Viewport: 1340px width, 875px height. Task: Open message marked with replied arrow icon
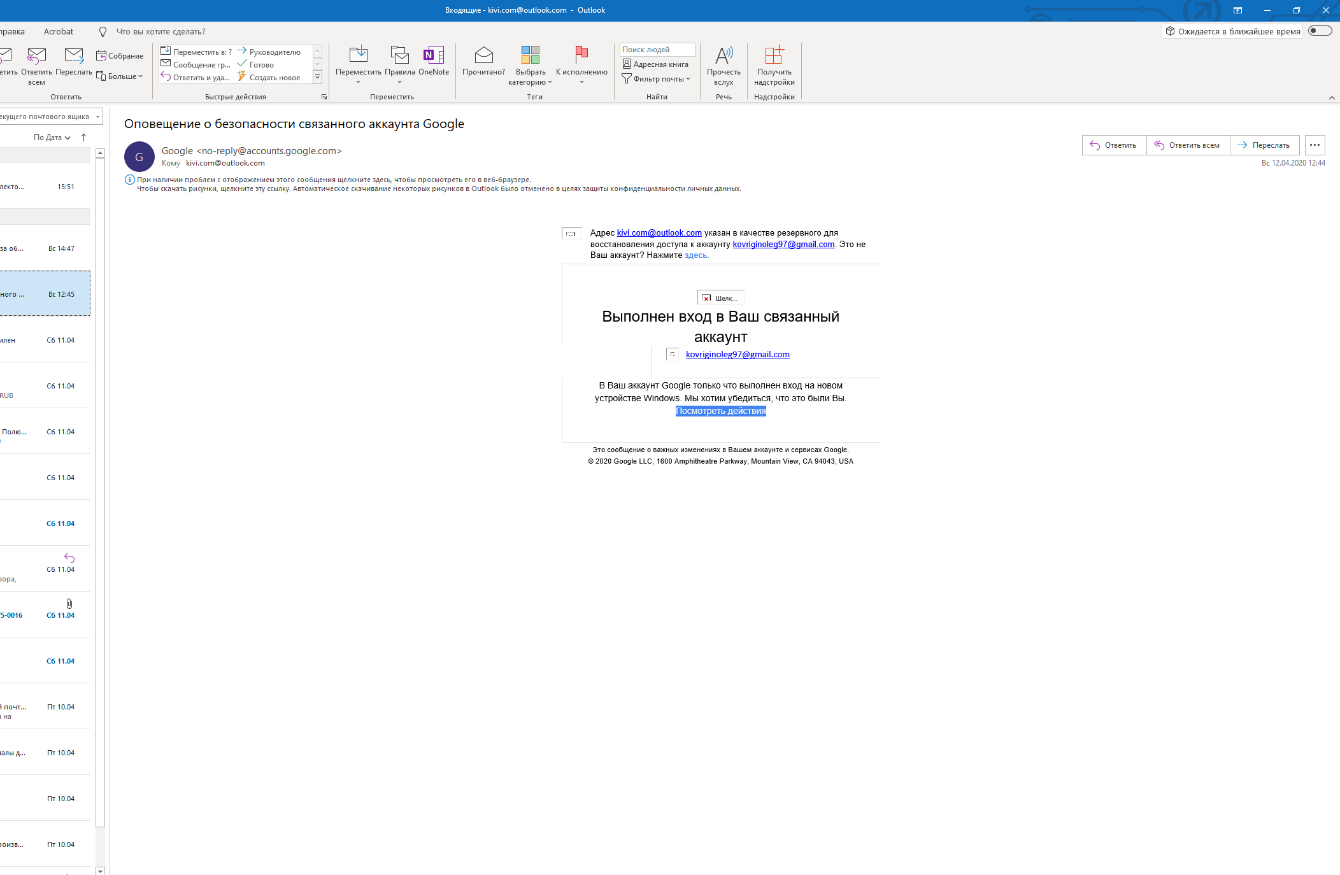click(45, 569)
